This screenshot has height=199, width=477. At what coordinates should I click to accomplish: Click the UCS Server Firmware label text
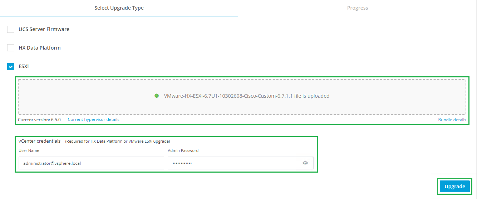(x=44, y=29)
